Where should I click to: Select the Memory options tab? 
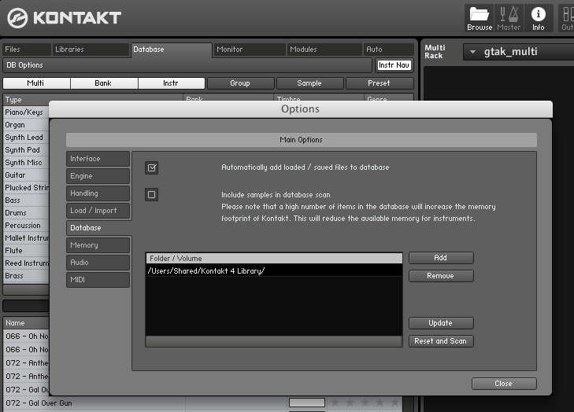point(98,245)
